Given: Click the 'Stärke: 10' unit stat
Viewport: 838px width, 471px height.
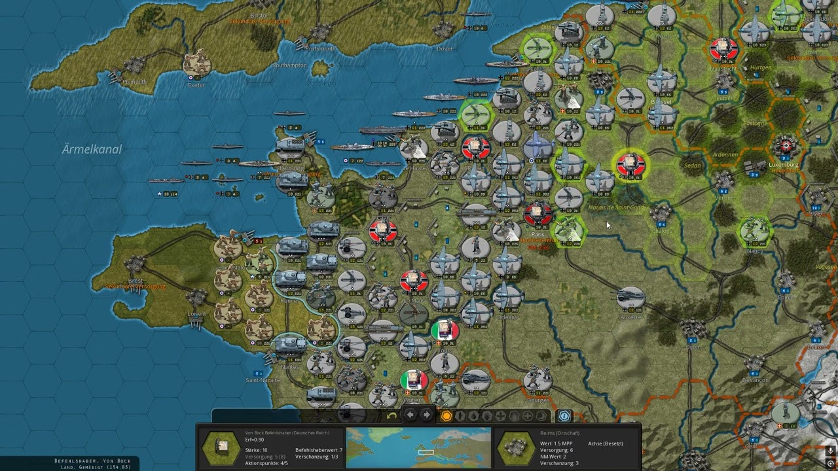Looking at the screenshot, I should pos(257,450).
